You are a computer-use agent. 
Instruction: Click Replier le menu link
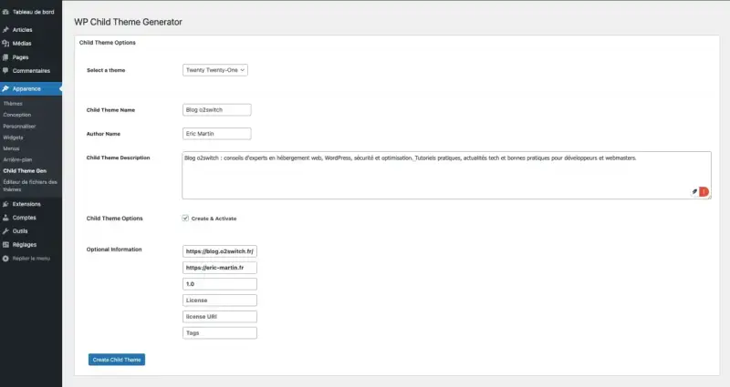pyautogui.click(x=31, y=259)
